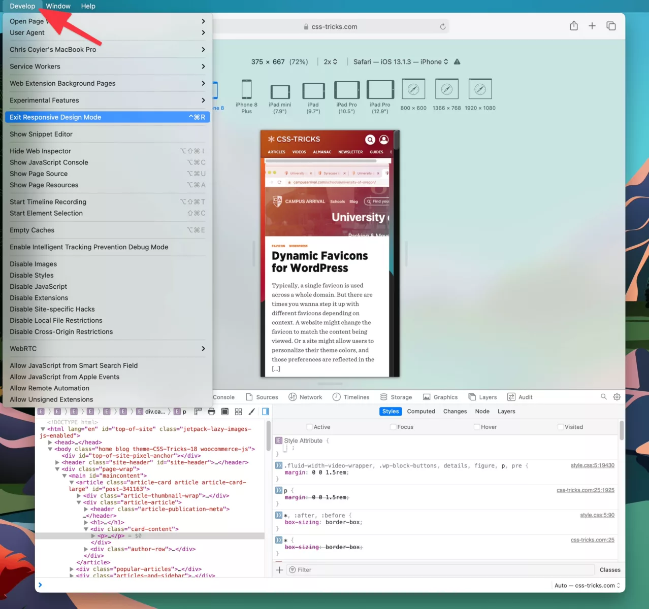Click the user agent warning triangle icon

[457, 62]
